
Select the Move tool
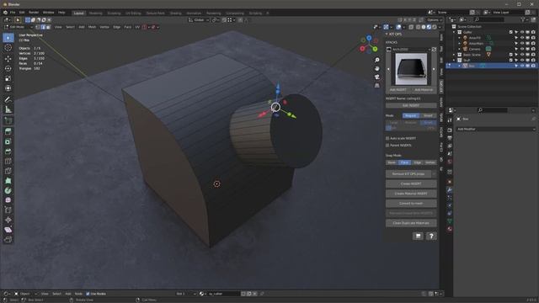pos(8,58)
